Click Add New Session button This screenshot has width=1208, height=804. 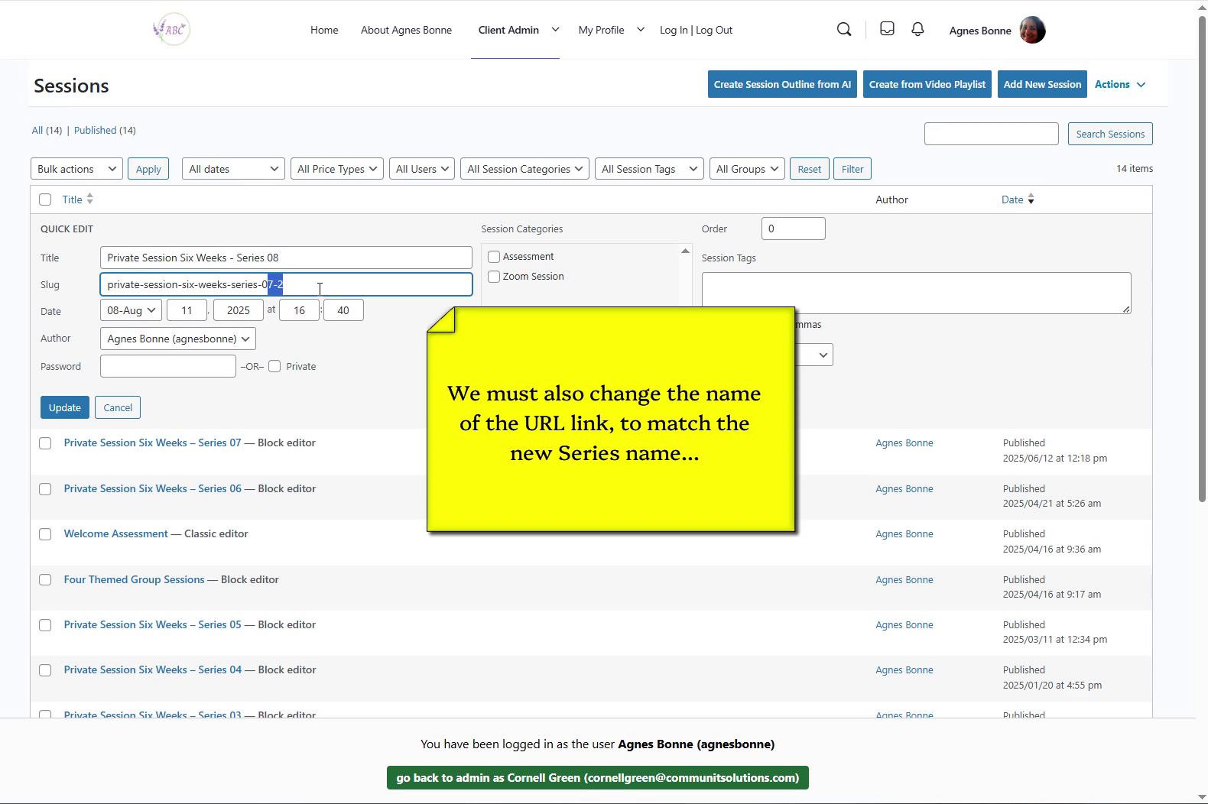(x=1042, y=84)
